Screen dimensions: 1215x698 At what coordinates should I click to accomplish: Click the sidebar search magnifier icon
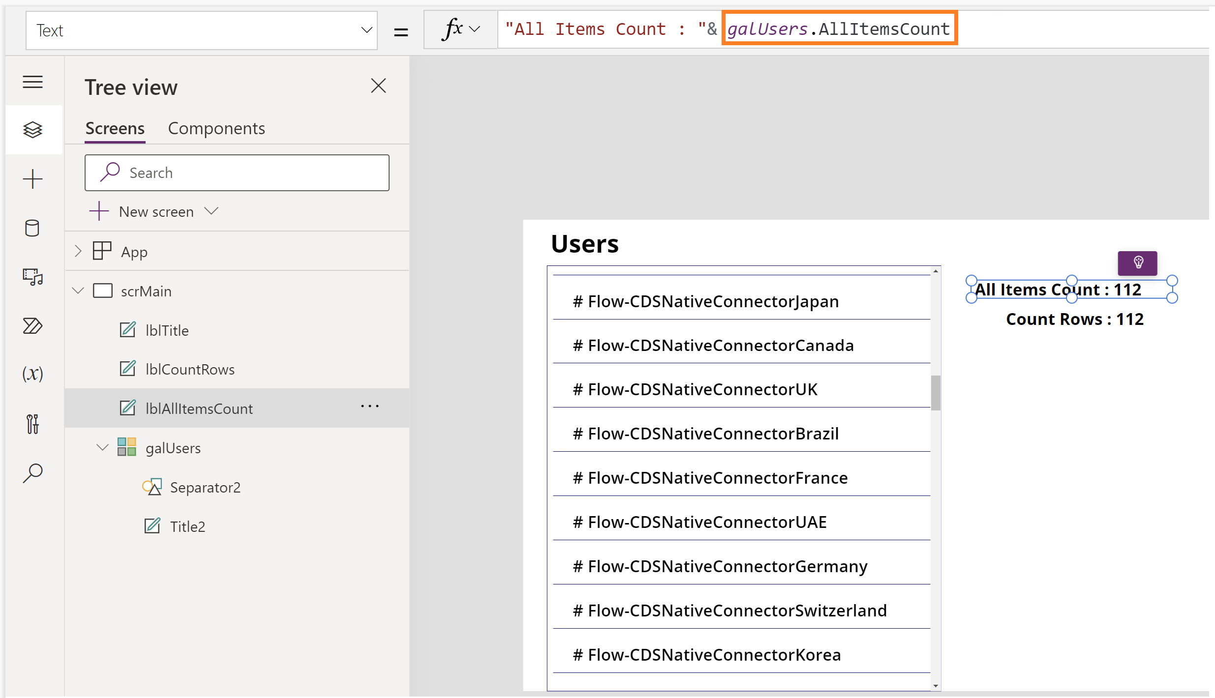click(x=32, y=473)
